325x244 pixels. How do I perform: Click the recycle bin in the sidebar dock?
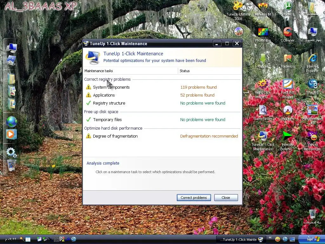[11, 165]
